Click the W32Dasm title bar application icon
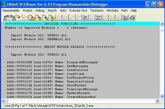 (x=4, y=4)
